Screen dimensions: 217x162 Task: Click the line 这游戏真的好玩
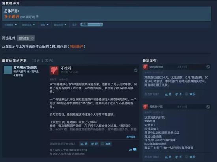pyautogui.click(x=155, y=117)
